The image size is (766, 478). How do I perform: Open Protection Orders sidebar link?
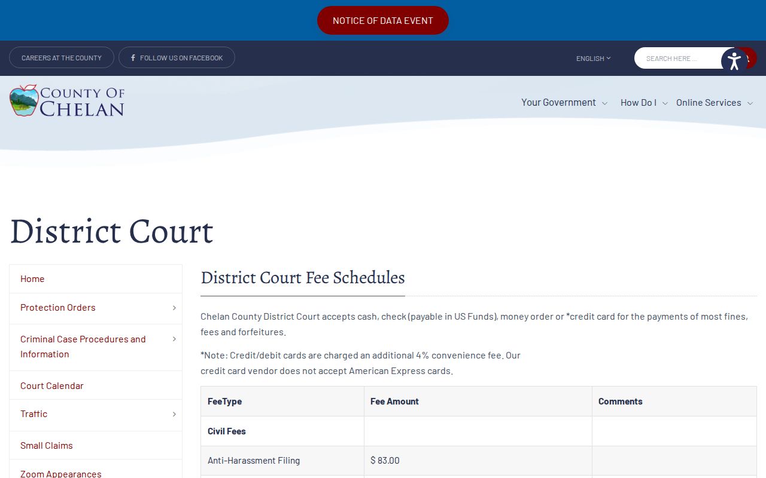58,307
